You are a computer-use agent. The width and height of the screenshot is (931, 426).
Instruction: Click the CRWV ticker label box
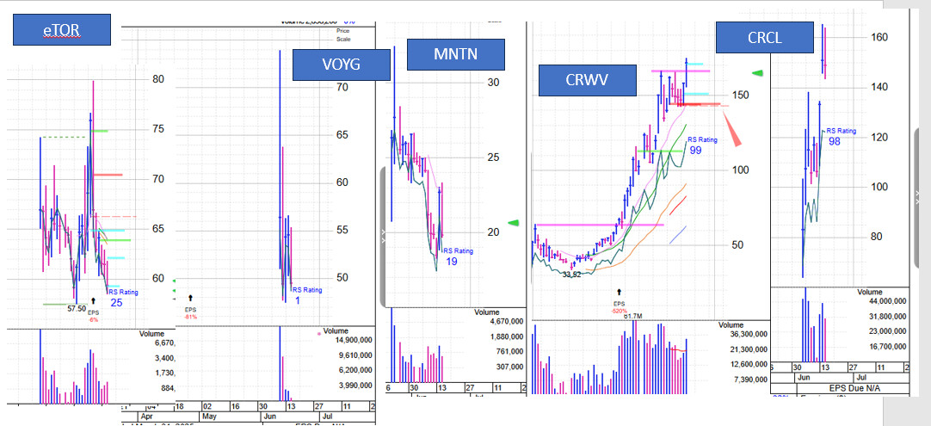point(587,80)
